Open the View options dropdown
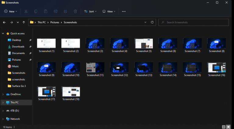The height and width of the screenshot is (129, 234). (x=109, y=12)
